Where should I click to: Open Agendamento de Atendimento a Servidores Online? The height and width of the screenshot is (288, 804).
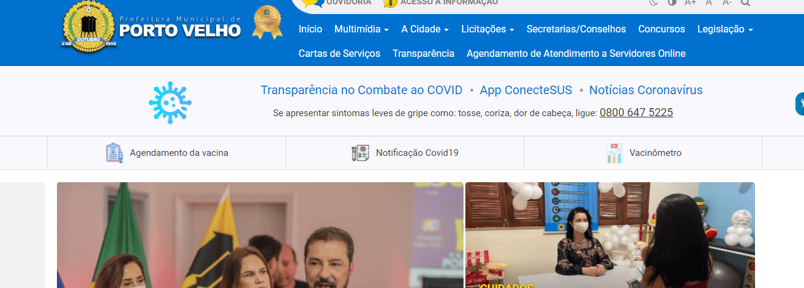(x=576, y=53)
